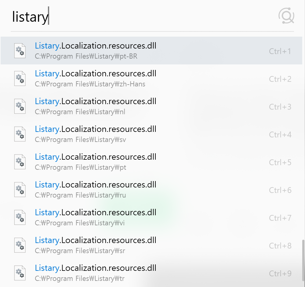Click the dll file icon in the Listary\sv row
Screen dimensions: 305x287
[x=20, y=134]
